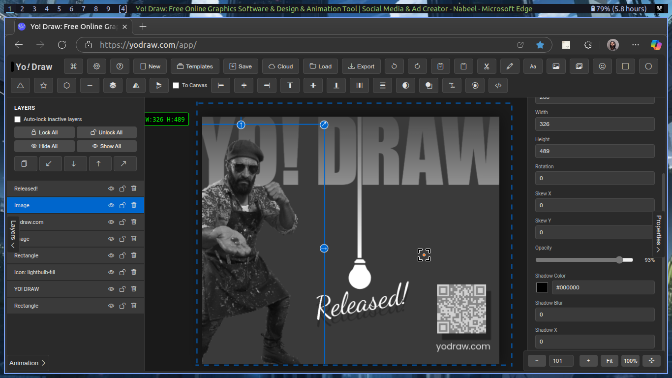Screen dimensions: 672x378
Task: Click the Fit zoom button
Action: (x=609, y=361)
